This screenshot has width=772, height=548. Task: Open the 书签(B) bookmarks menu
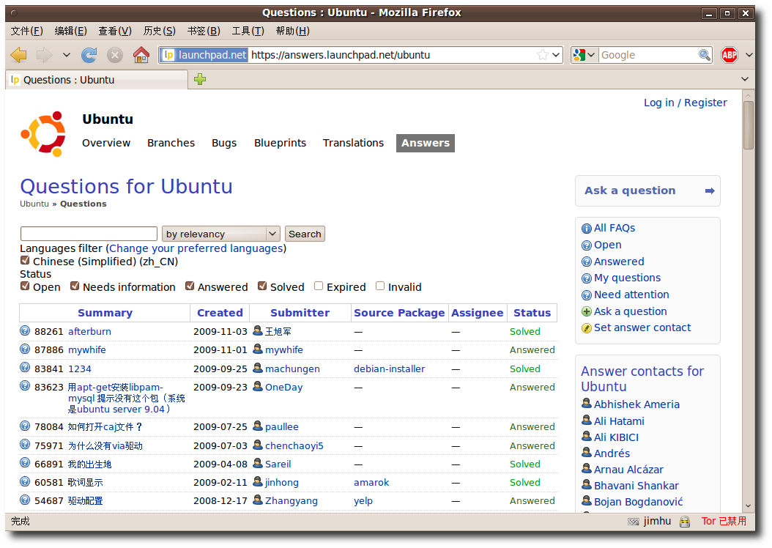point(203,31)
